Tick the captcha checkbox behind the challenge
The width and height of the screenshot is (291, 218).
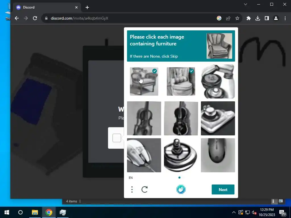coord(117,138)
